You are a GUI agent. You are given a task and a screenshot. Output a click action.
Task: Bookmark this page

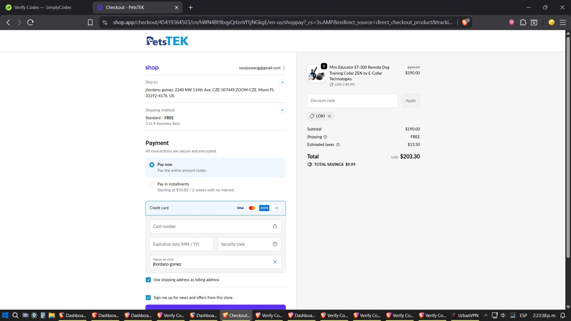pyautogui.click(x=90, y=22)
